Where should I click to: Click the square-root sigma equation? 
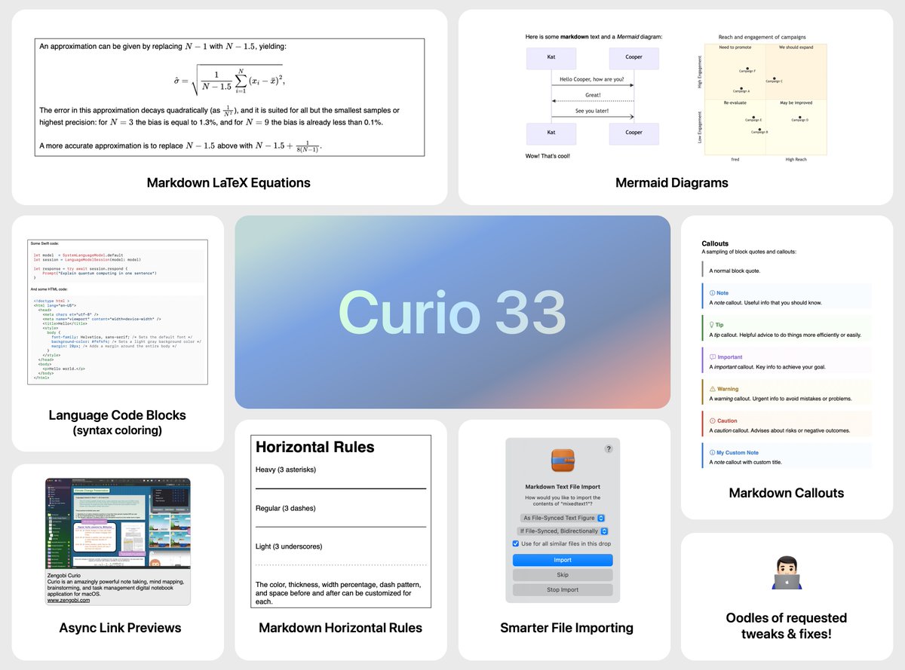(229, 79)
